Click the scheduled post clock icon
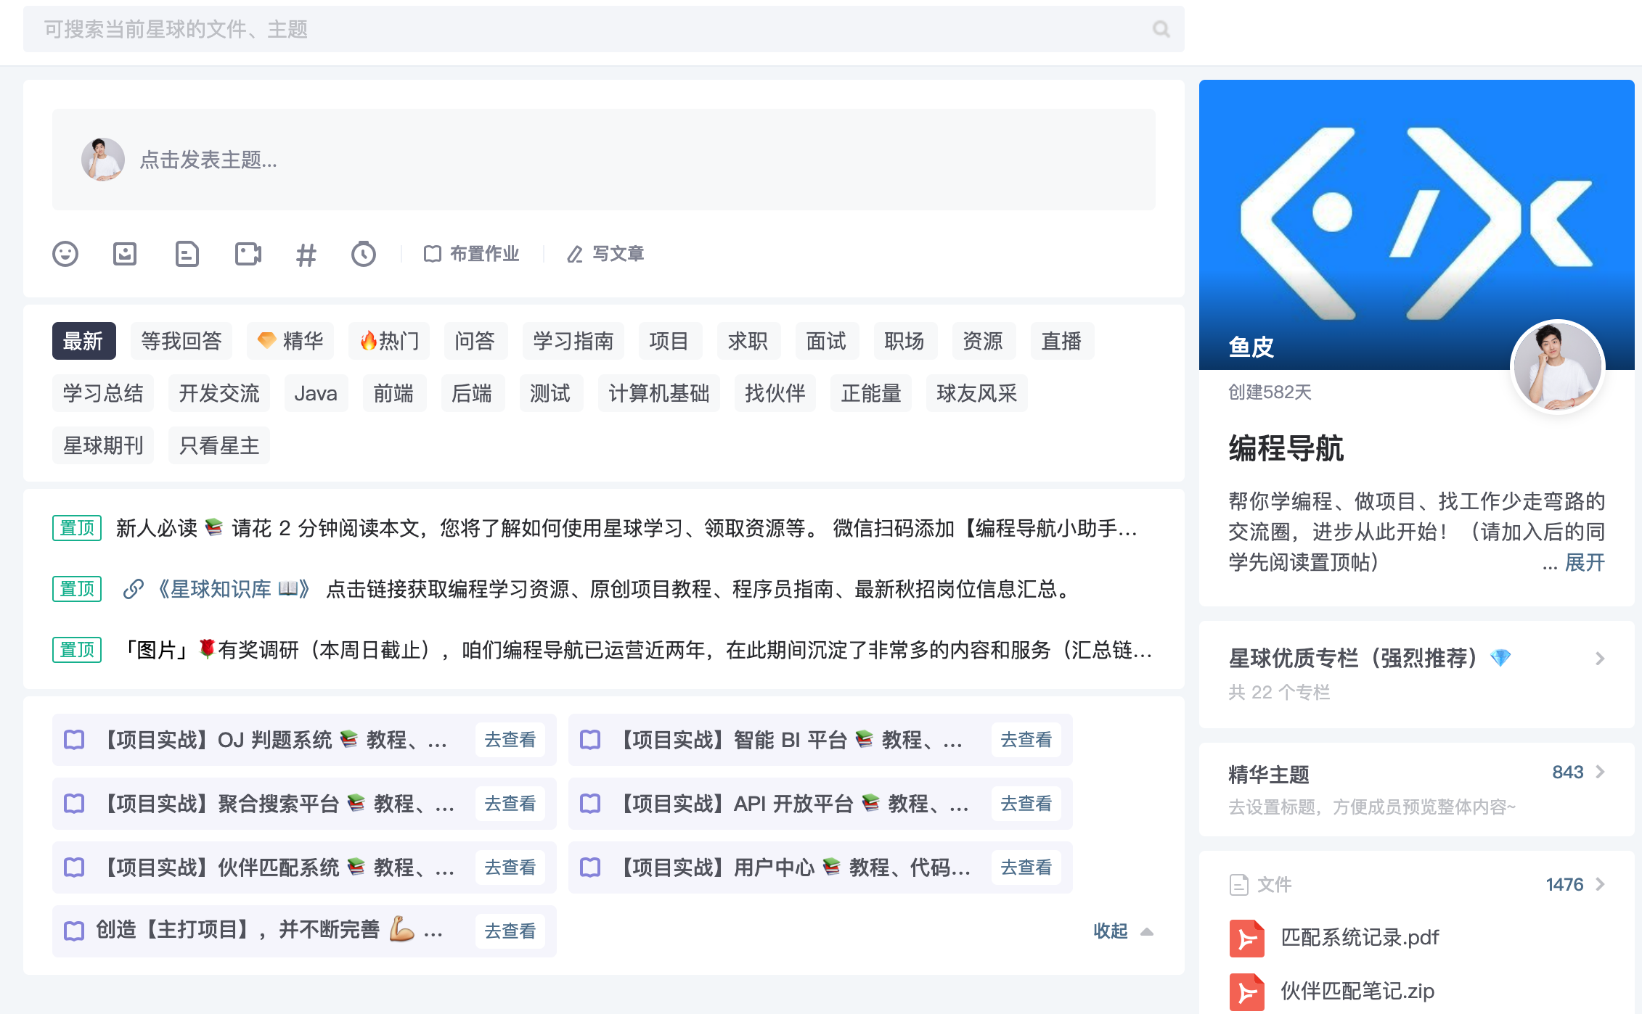1642x1014 pixels. [364, 254]
